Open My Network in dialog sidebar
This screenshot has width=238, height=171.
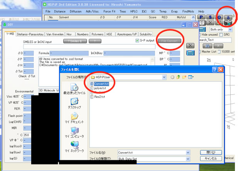tap(74, 147)
